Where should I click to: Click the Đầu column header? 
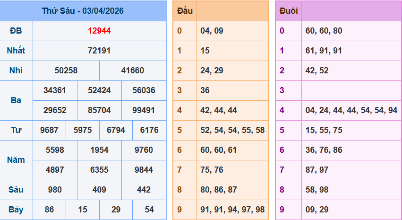pos(185,11)
